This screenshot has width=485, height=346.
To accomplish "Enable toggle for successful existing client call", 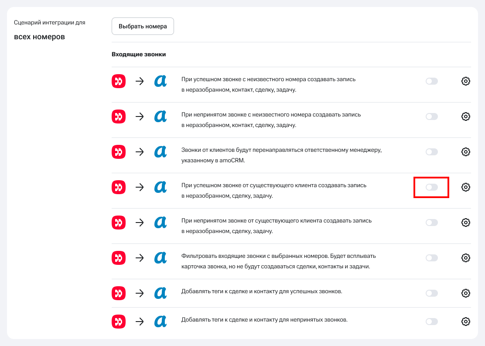I will coord(431,187).
